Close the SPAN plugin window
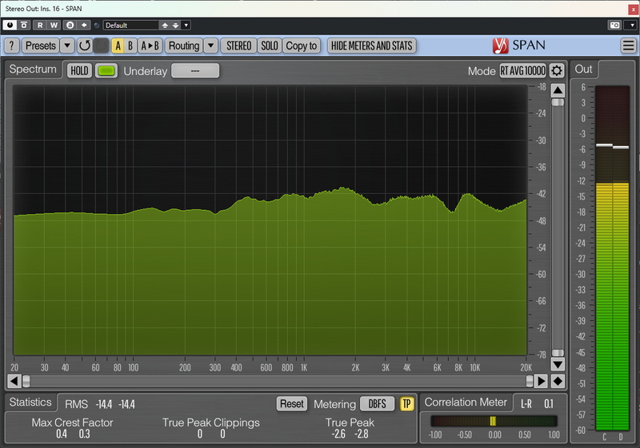Viewport: 640px width, 448px height. (634, 9)
